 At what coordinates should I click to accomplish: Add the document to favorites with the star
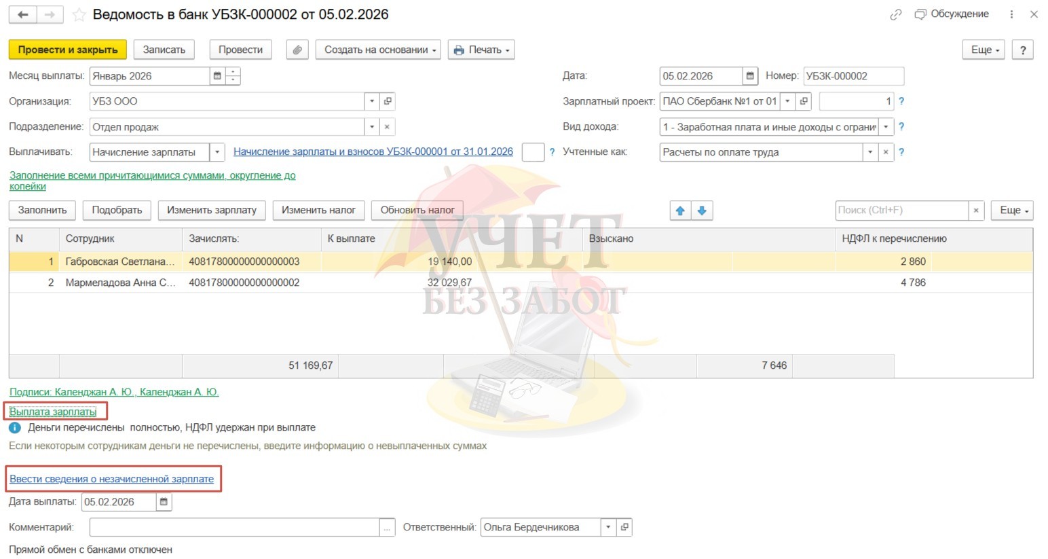pyautogui.click(x=79, y=14)
